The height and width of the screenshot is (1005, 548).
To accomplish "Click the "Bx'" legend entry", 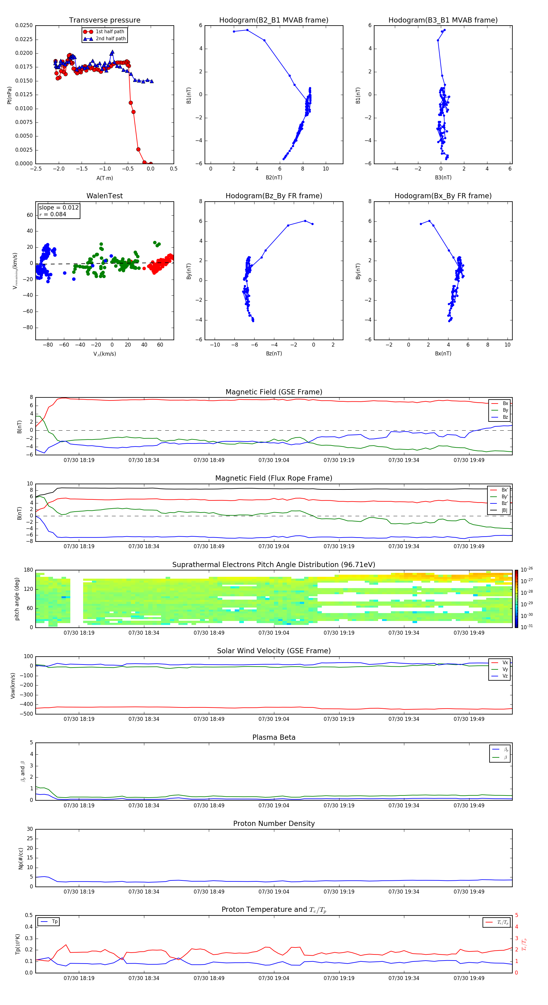I will click(499, 490).
